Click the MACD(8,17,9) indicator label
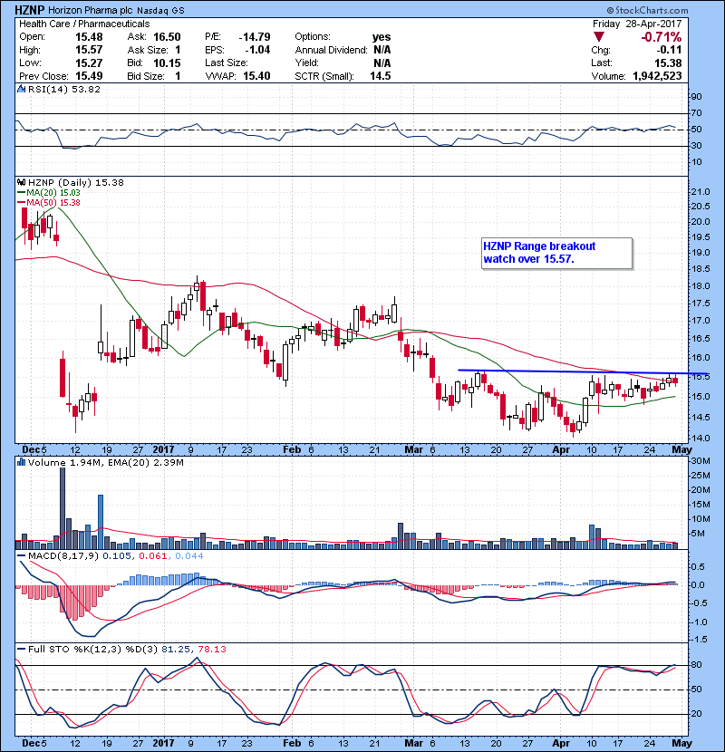Viewport: 725px width, 752px height. [63, 556]
